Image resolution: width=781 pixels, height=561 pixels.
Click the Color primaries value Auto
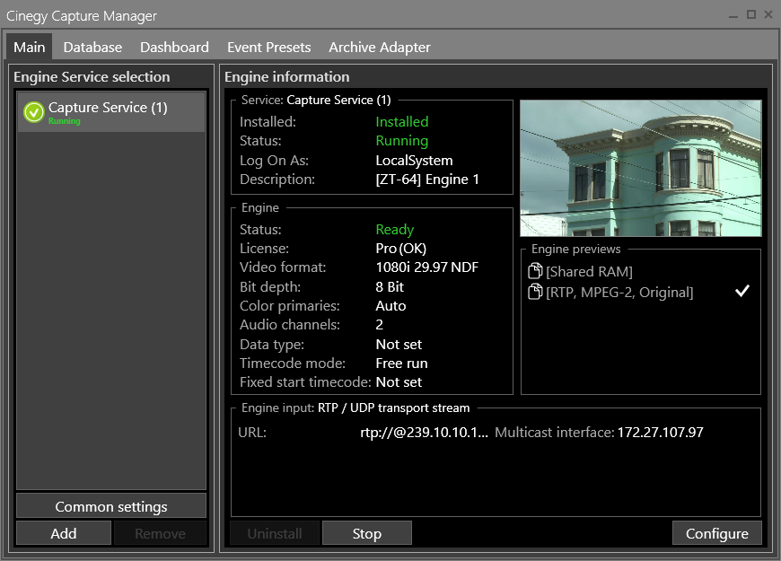390,306
